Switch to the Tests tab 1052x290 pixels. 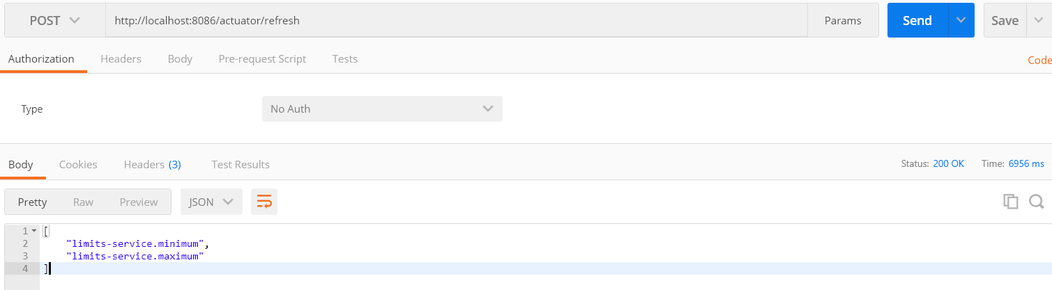pos(344,59)
